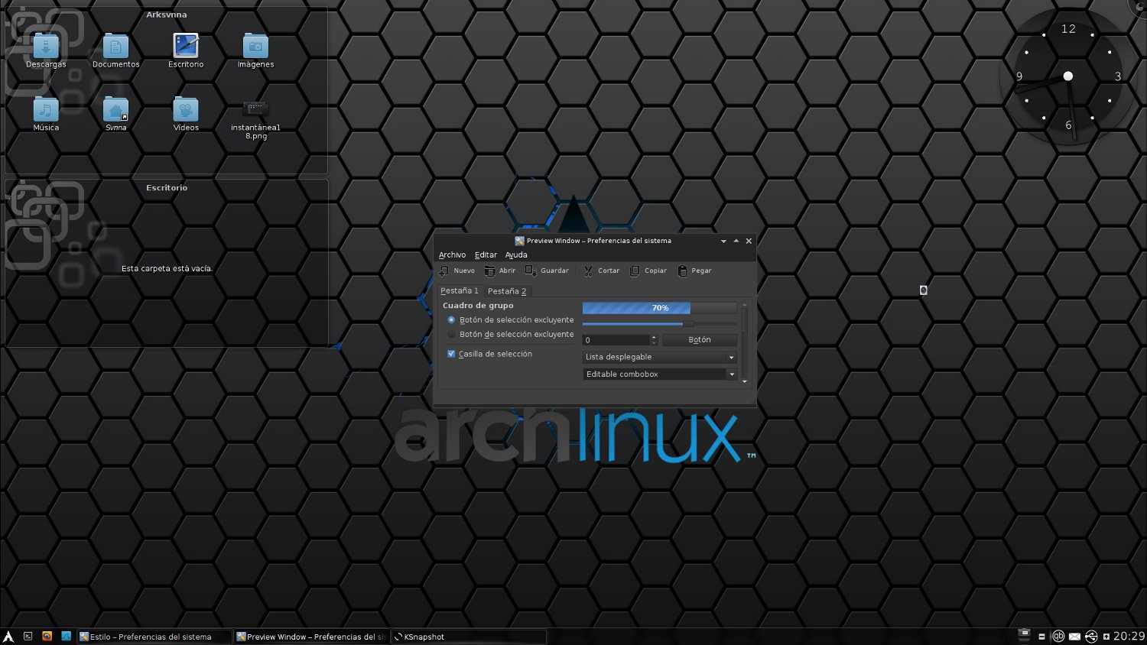Expand the 'Lista desplegable' dropdown

(x=659, y=357)
